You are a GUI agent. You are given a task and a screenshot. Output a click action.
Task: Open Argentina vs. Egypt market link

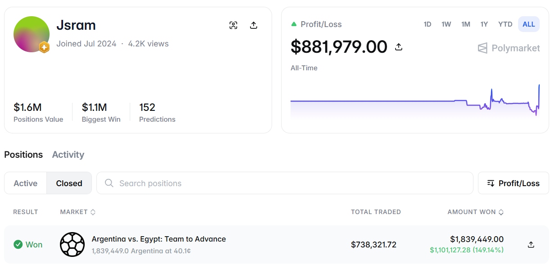click(159, 239)
